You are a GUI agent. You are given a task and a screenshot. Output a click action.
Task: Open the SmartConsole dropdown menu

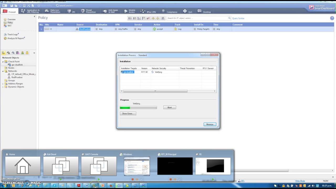[65, 6]
